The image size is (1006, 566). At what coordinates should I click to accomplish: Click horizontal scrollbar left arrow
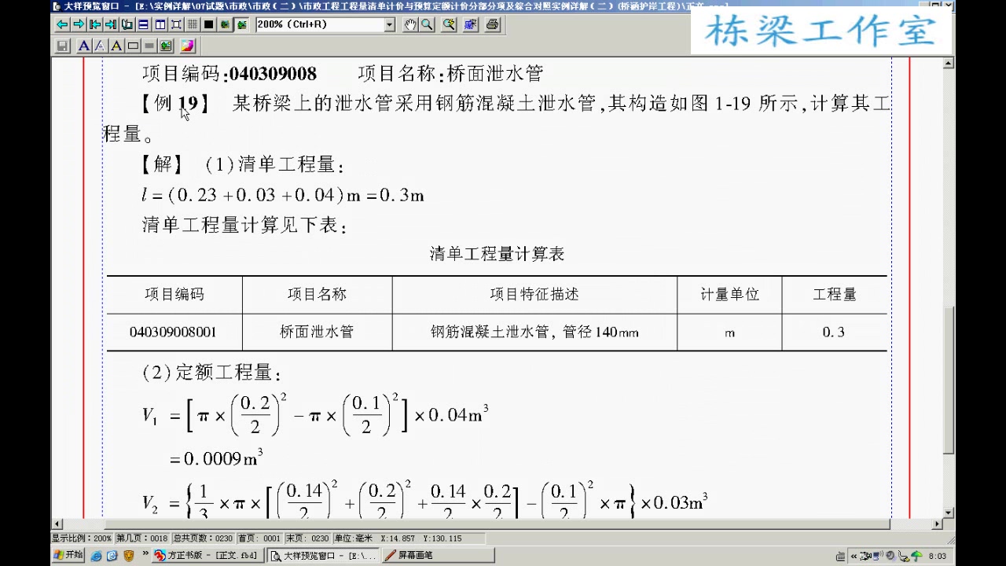coord(57,524)
